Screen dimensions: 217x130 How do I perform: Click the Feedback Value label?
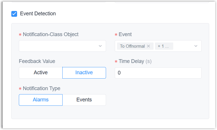[x=37, y=61]
